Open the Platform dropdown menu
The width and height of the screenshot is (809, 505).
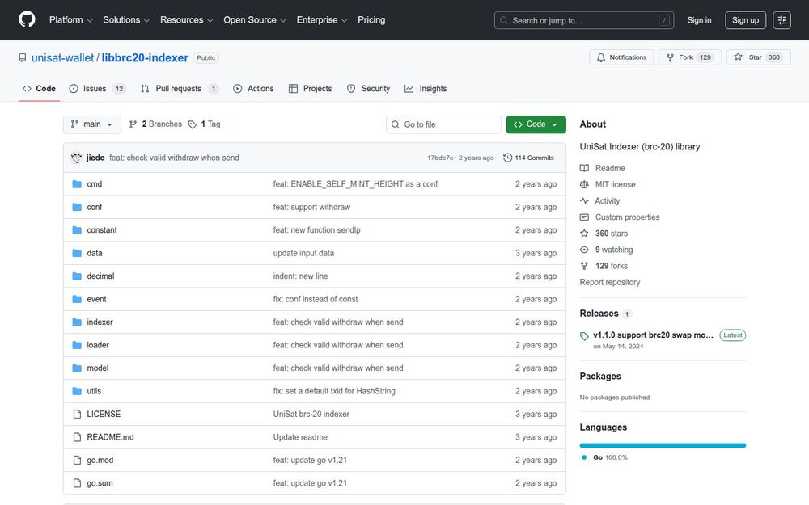70,20
